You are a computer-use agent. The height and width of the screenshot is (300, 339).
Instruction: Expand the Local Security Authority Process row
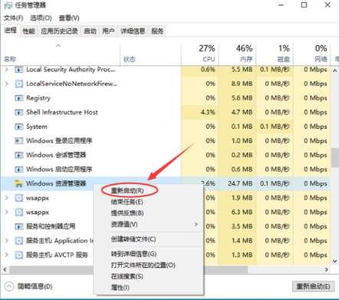7,69
